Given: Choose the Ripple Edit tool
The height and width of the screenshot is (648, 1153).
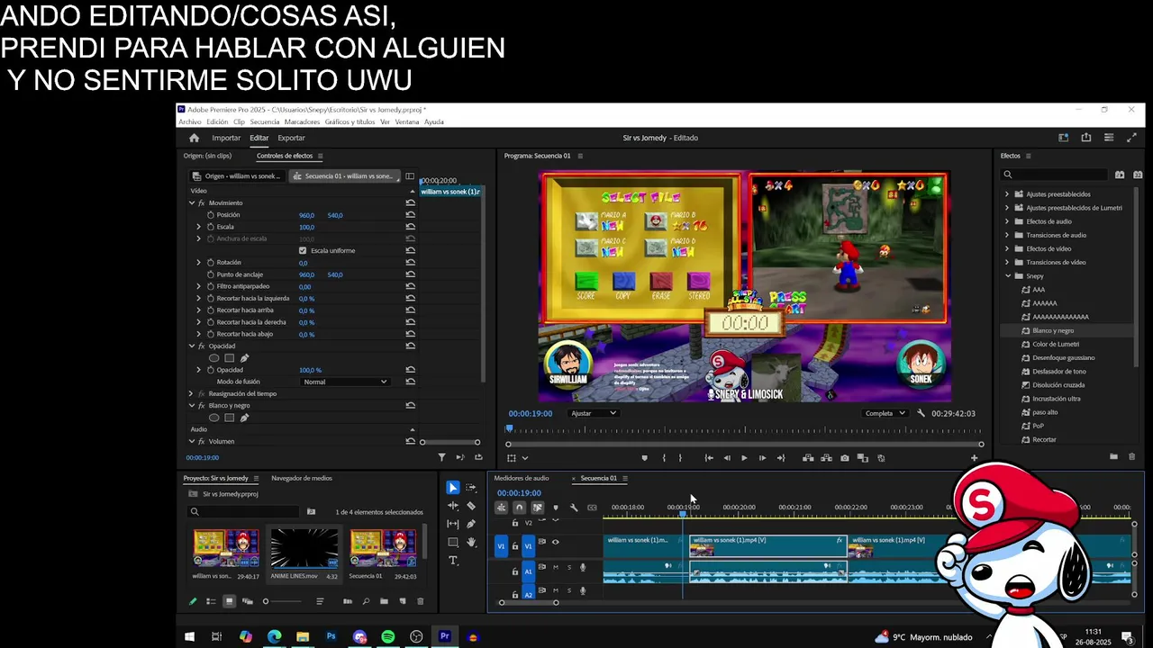Looking at the screenshot, I should (453, 506).
